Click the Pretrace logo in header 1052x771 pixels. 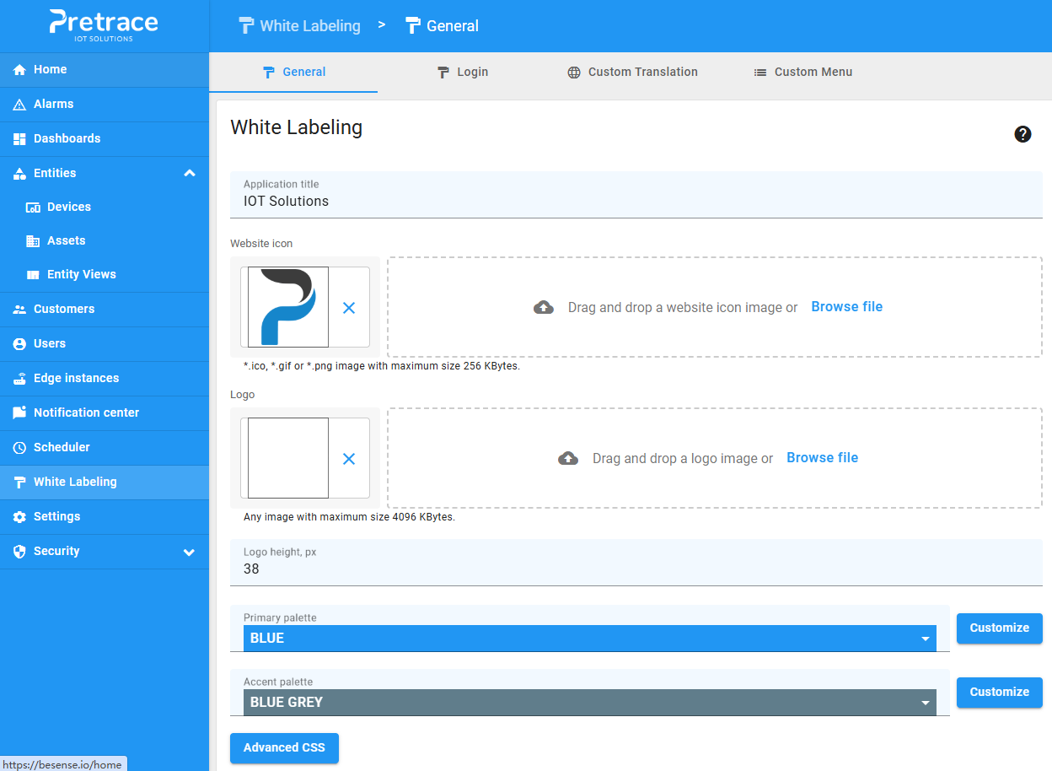click(104, 24)
